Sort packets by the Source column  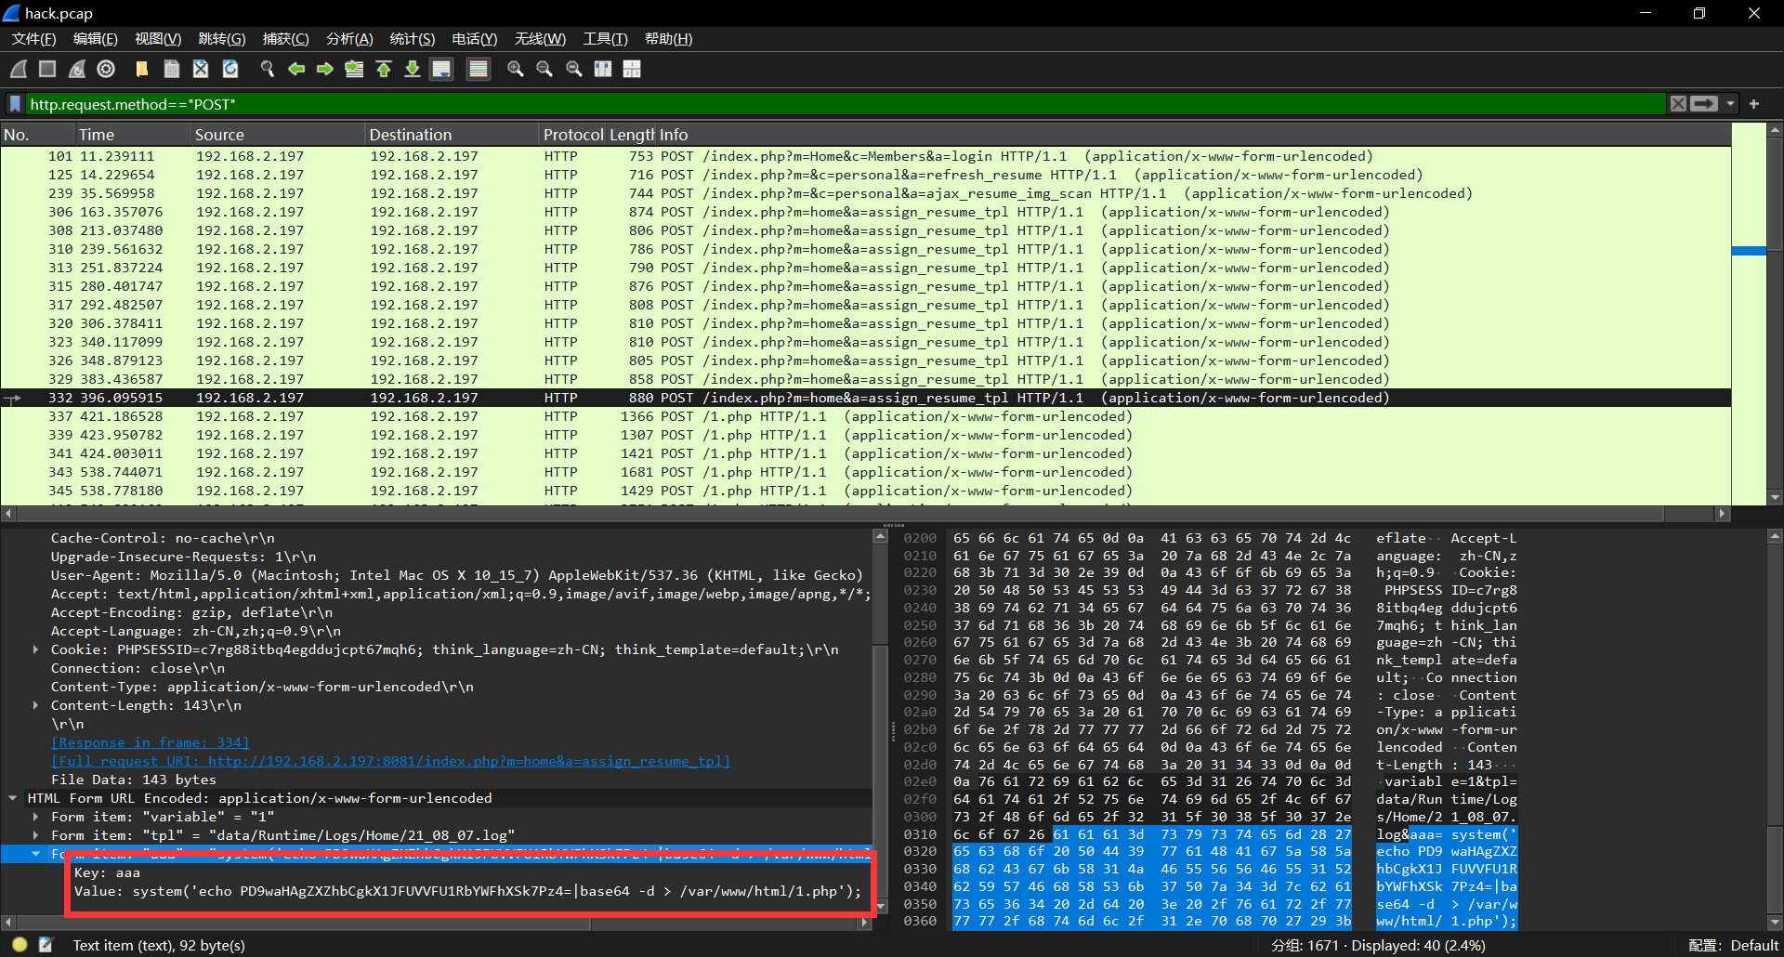coord(278,135)
